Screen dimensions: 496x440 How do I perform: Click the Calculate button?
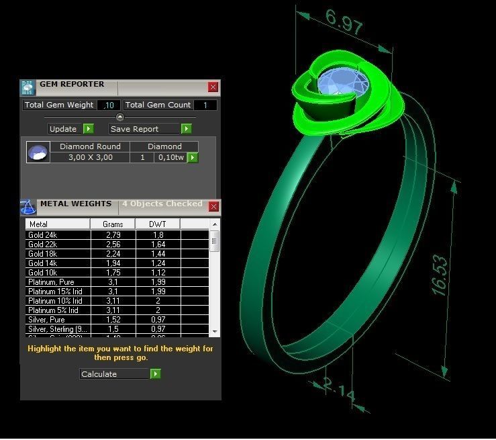pyautogui.click(x=115, y=374)
